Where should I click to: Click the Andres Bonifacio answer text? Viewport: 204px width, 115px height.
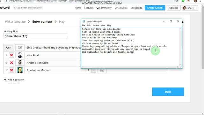click(x=38, y=63)
